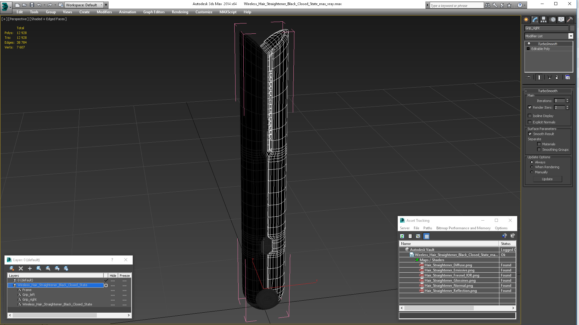
Task: Expand InfoCenter search arrow
Action: pos(427,5)
